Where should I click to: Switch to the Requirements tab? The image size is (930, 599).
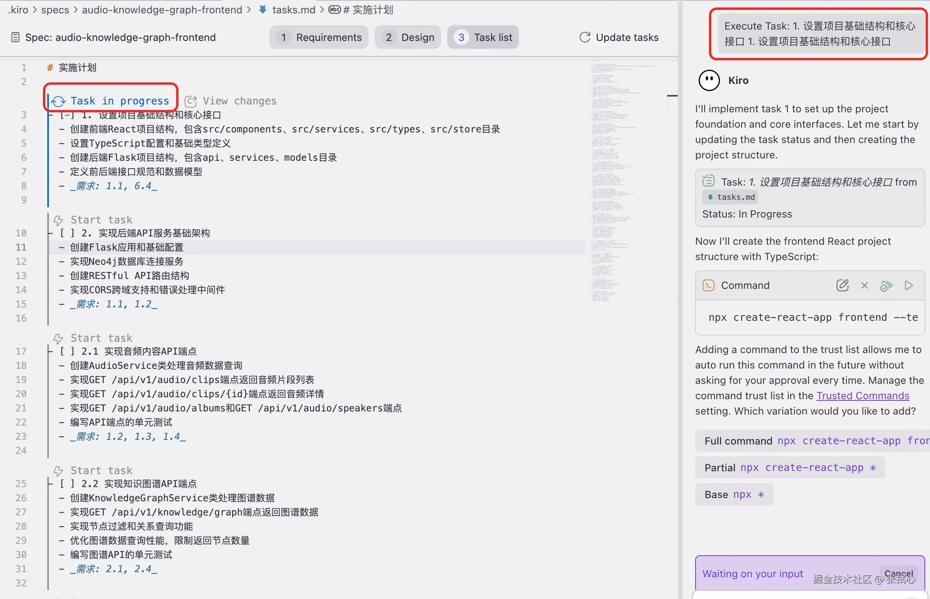(319, 37)
